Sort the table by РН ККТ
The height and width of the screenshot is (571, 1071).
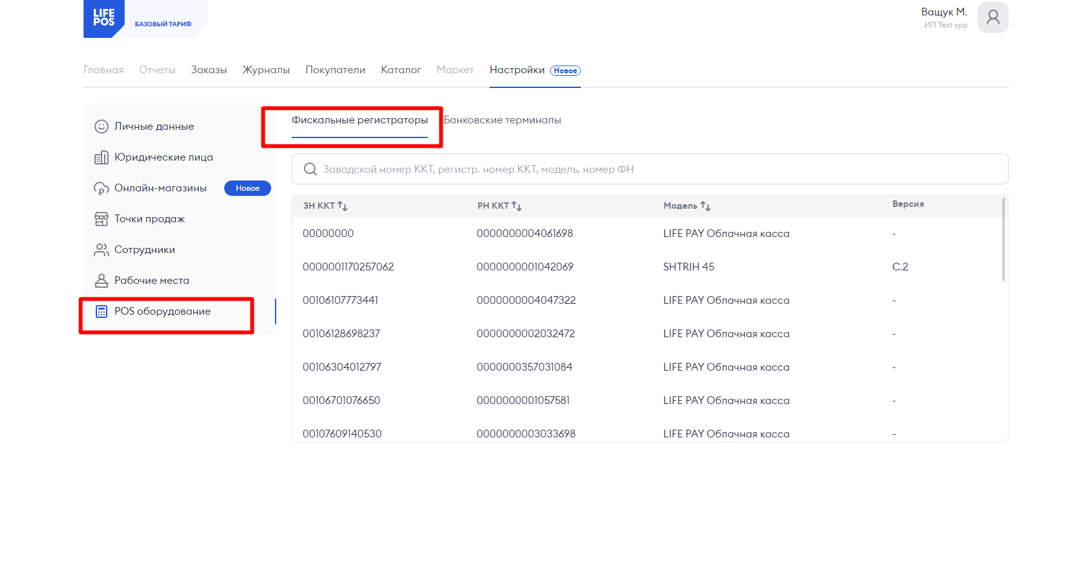[517, 206]
